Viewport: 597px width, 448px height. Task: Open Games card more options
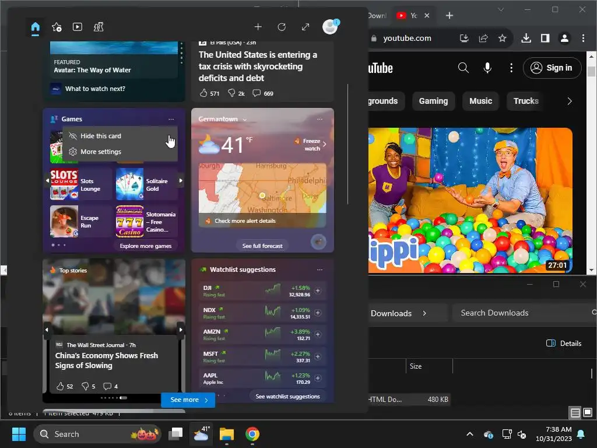click(171, 119)
